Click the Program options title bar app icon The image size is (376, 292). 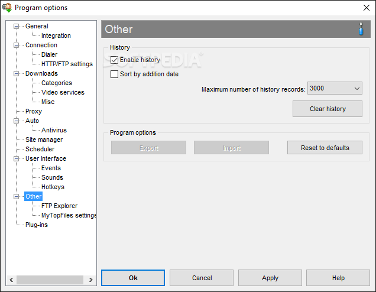[7, 8]
